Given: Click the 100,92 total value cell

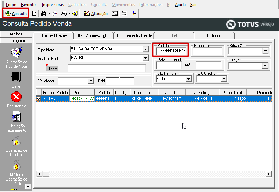Looking at the screenshot, I should [x=233, y=98].
